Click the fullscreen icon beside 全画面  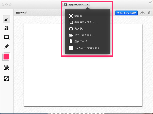(x=71, y=16)
